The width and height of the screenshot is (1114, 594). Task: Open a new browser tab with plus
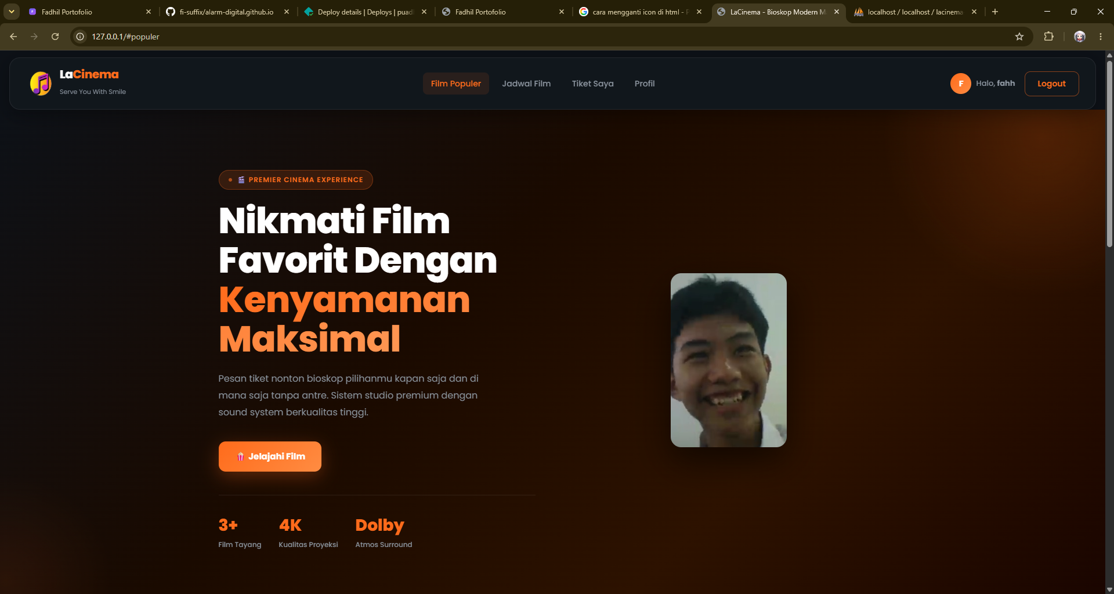tap(995, 12)
